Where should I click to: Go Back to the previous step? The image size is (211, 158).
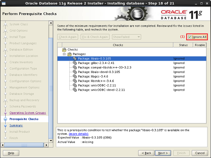pos(146,153)
